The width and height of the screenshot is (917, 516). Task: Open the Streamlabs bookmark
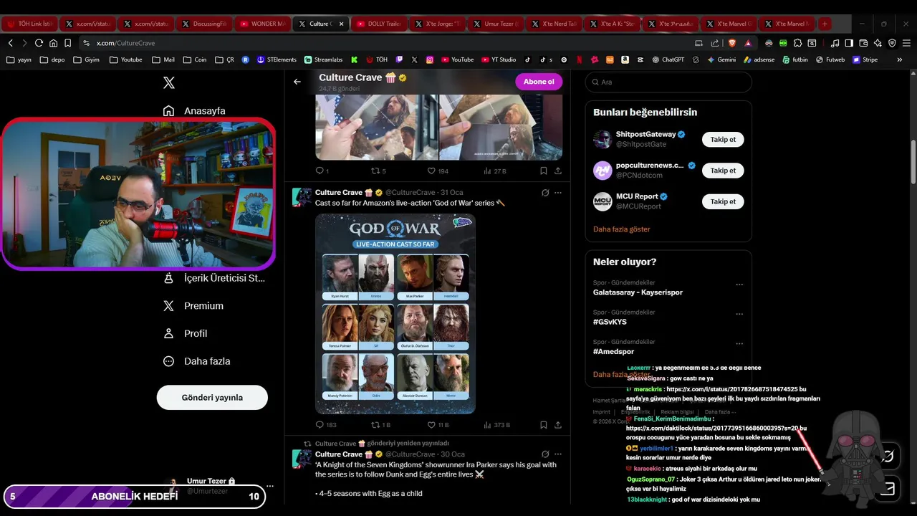(x=323, y=59)
